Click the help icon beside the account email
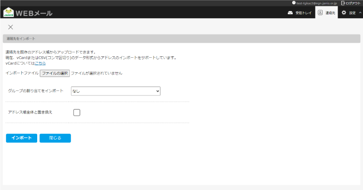Image resolution: width=363 pixels, height=190 pixels. (x=294, y=3)
